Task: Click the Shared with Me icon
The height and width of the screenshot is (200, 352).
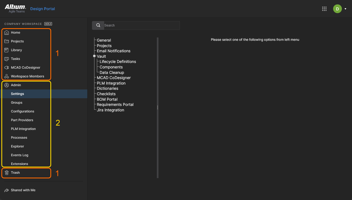Action: coord(7,190)
